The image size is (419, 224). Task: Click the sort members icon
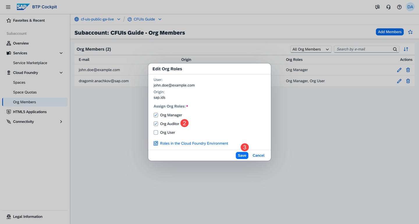[x=406, y=49]
